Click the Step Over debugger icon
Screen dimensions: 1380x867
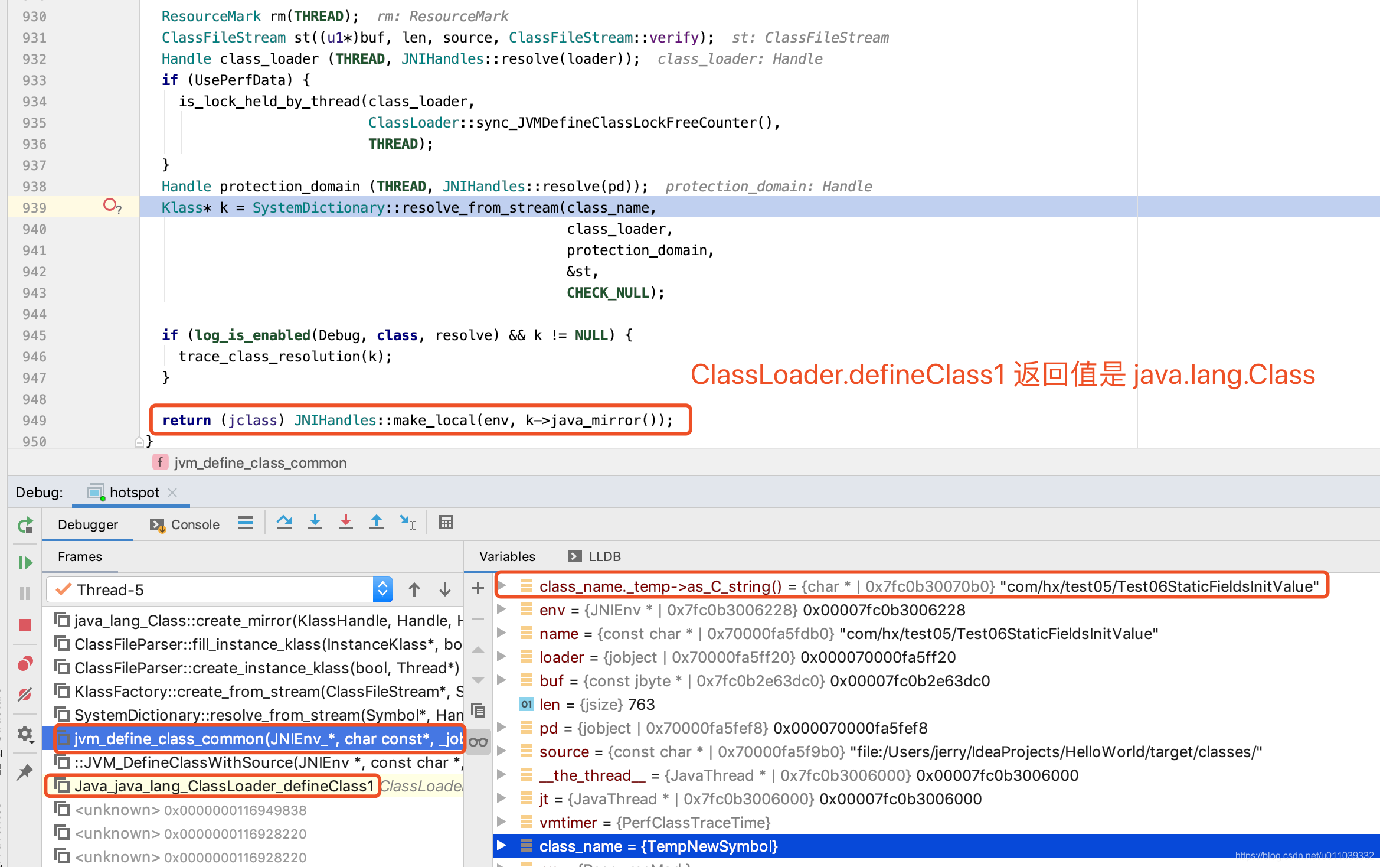[x=284, y=523]
